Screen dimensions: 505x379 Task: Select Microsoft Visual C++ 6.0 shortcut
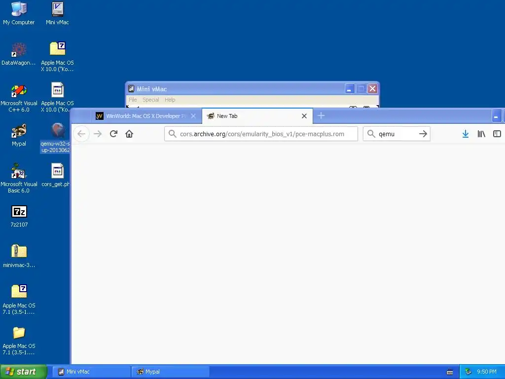click(19, 98)
